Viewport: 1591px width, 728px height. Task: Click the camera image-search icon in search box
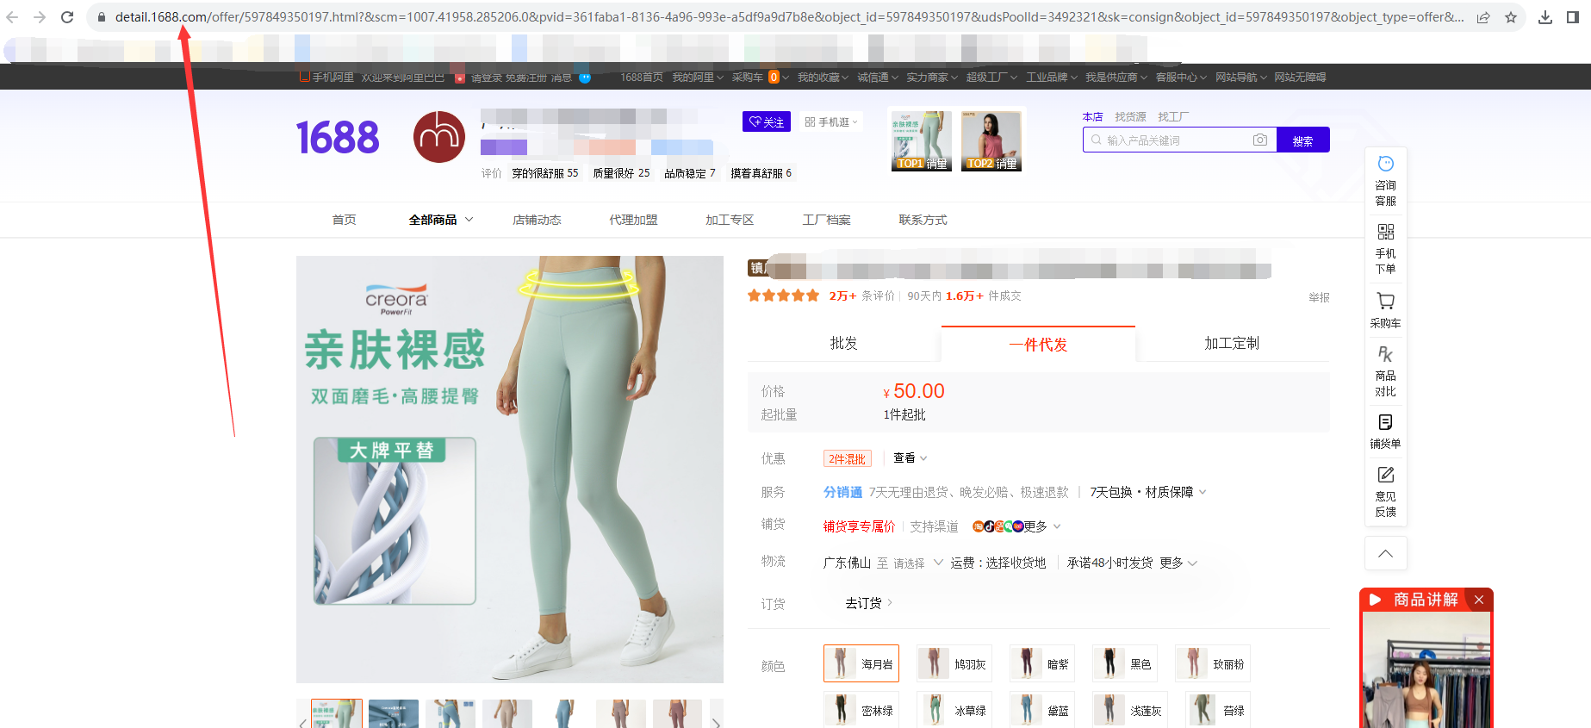[1259, 140]
